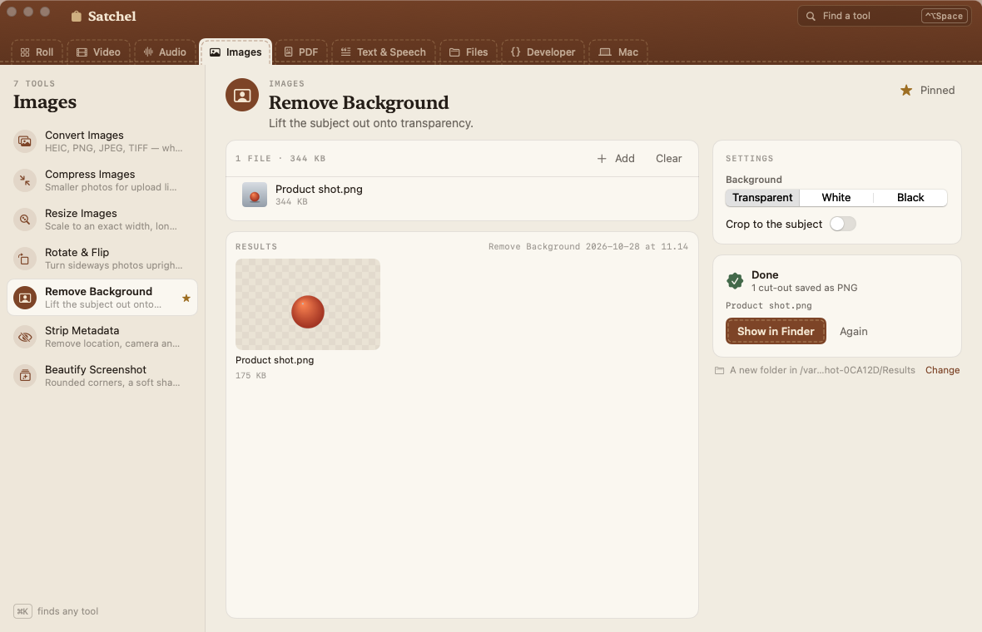Click the green Done checkmark badge
The height and width of the screenshot is (632, 982).
(735, 281)
